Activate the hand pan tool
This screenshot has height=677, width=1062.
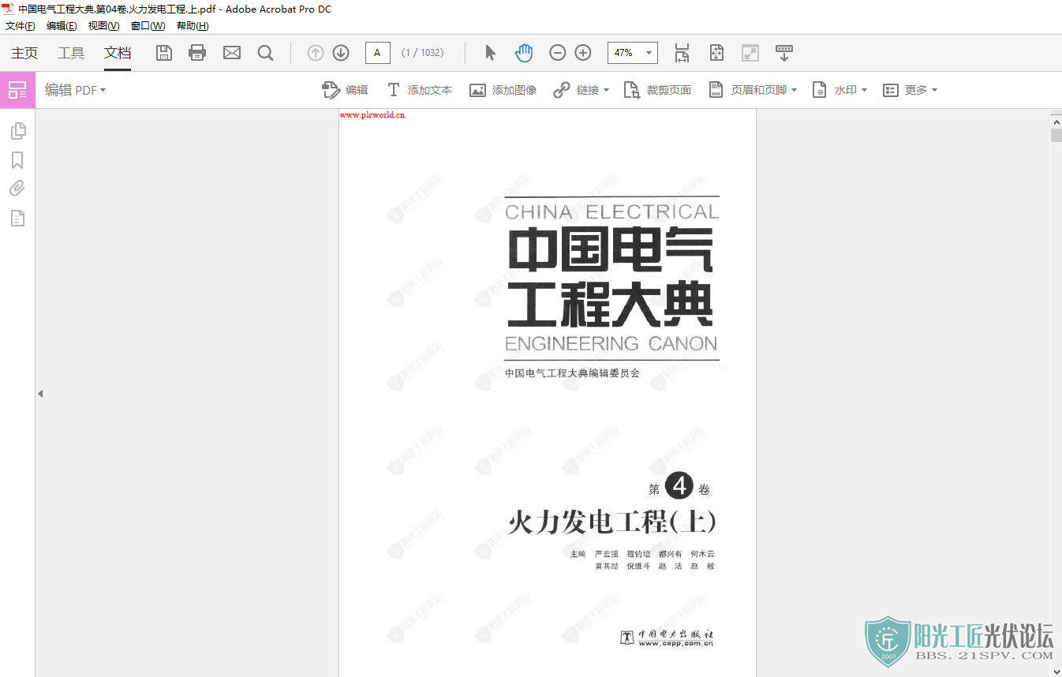pos(524,53)
